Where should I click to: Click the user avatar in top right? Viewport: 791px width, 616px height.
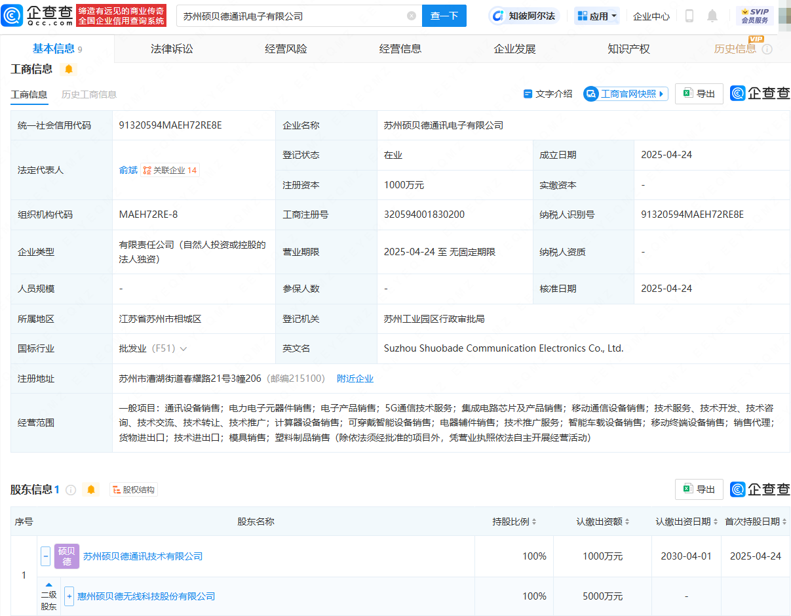(784, 16)
